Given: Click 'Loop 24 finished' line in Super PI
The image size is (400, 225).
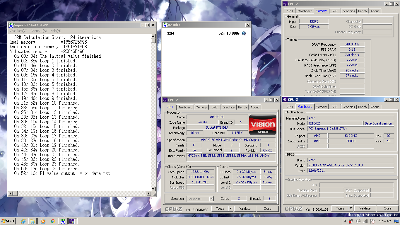Looking at the screenshot, I should pyautogui.click(x=47, y=169).
